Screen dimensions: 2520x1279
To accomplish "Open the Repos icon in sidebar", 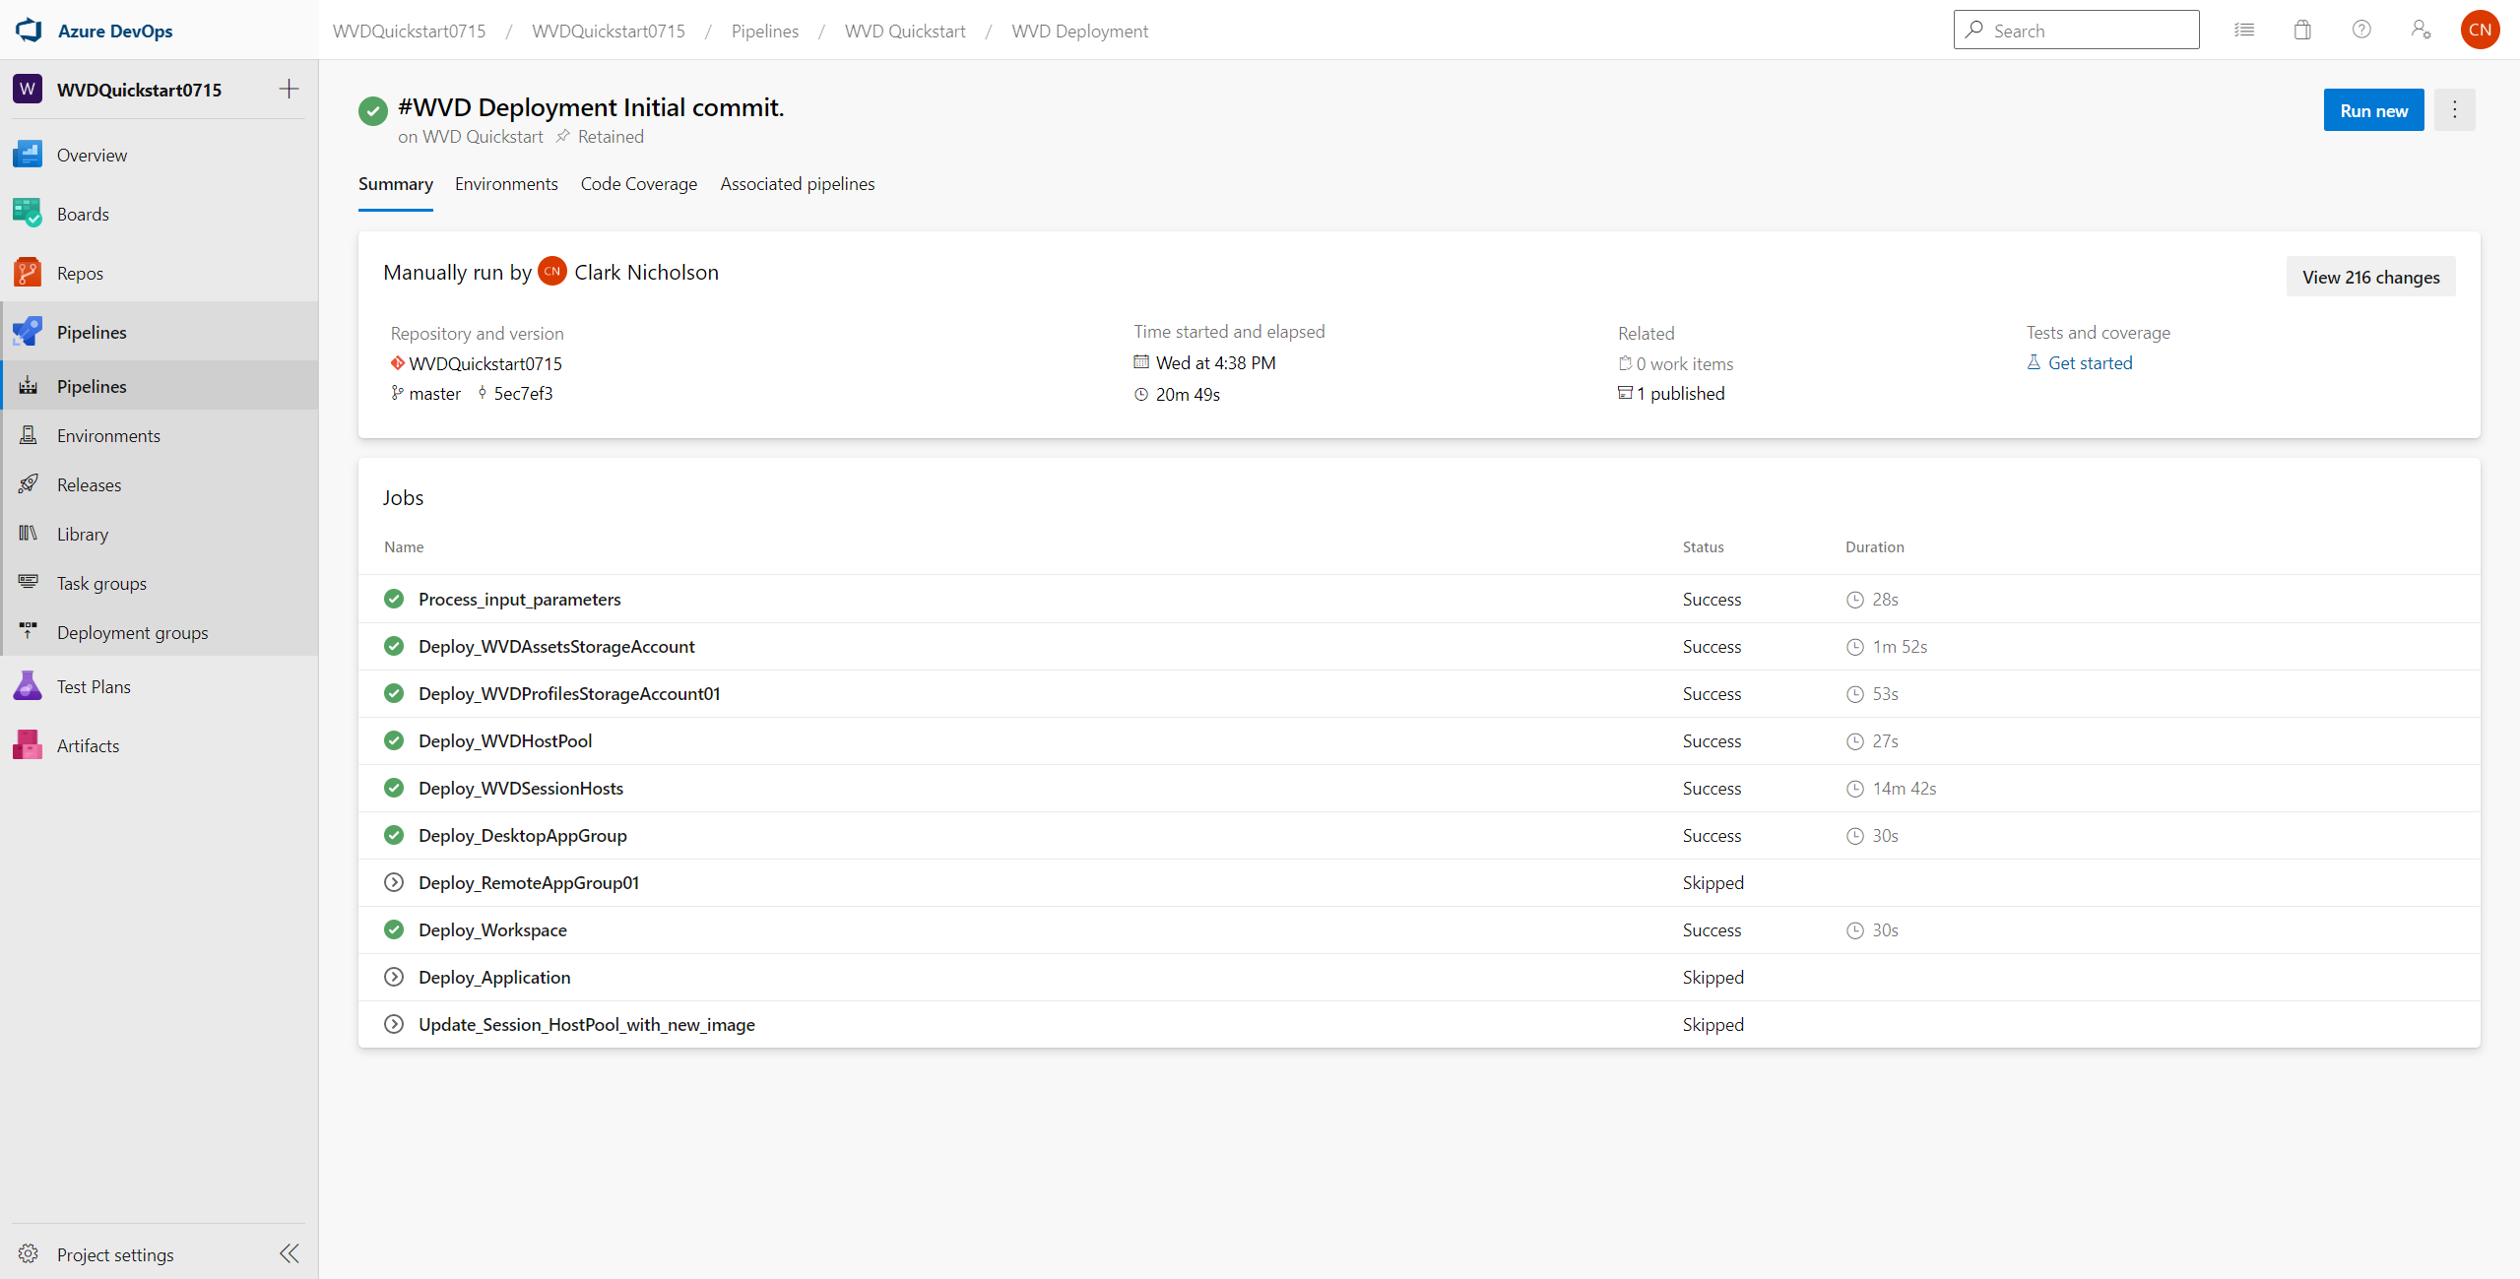I will (28, 273).
